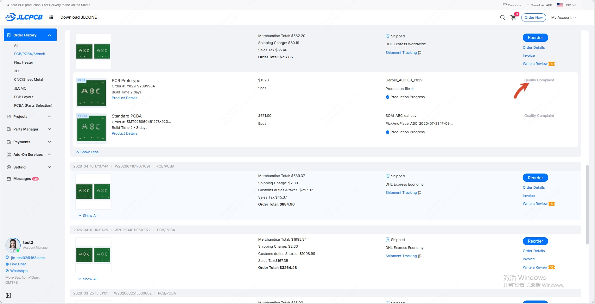Viewport: 595px width, 304px height.
Task: Click the Parts Manager sidebar icon
Action: (x=9, y=129)
